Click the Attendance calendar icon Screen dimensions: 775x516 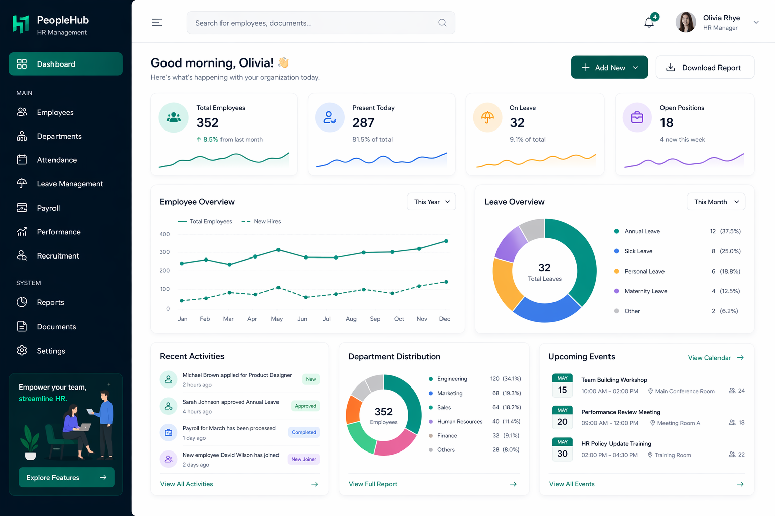click(22, 160)
